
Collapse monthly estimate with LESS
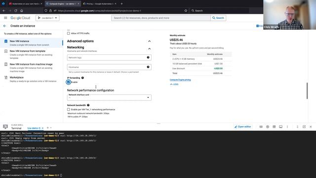[x=174, y=85]
